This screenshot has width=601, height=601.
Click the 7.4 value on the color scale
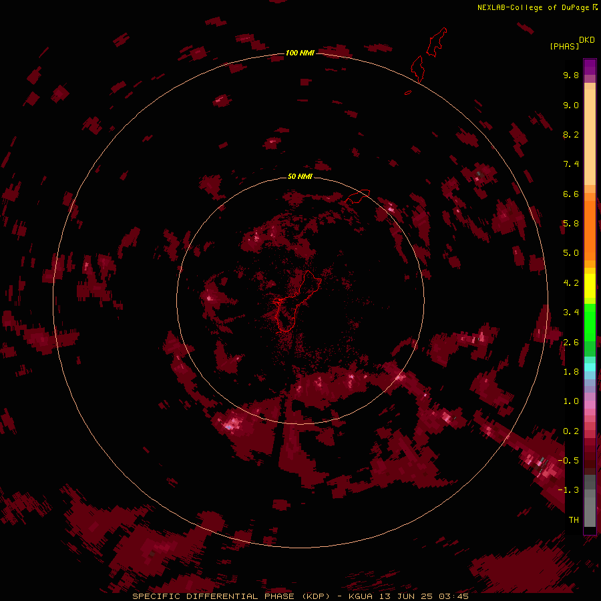coord(571,164)
